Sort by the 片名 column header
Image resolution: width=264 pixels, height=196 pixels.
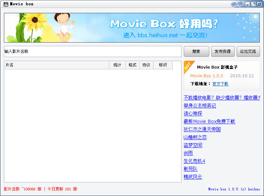coord(56,65)
